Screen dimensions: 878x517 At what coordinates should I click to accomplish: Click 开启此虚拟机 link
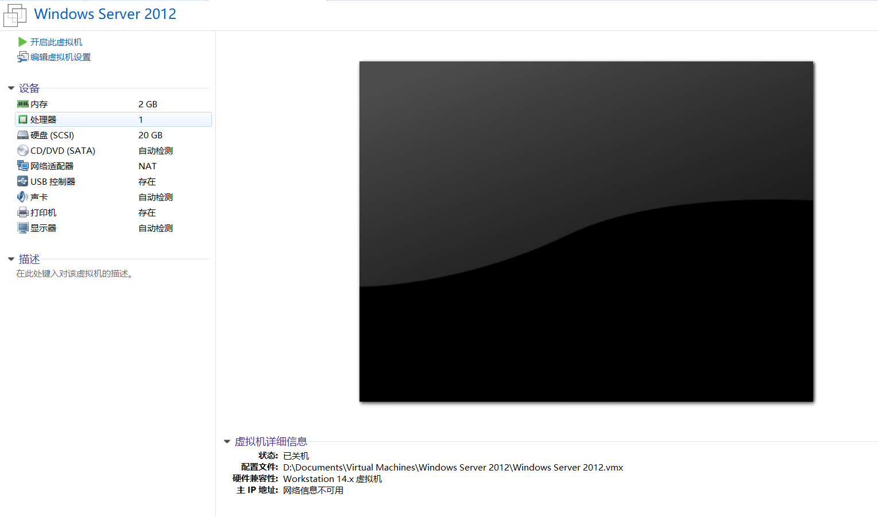click(x=56, y=41)
